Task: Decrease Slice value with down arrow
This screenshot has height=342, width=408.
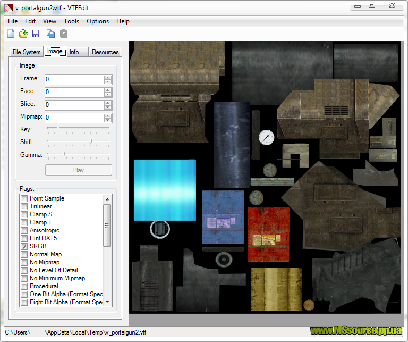Action: click(x=108, y=107)
